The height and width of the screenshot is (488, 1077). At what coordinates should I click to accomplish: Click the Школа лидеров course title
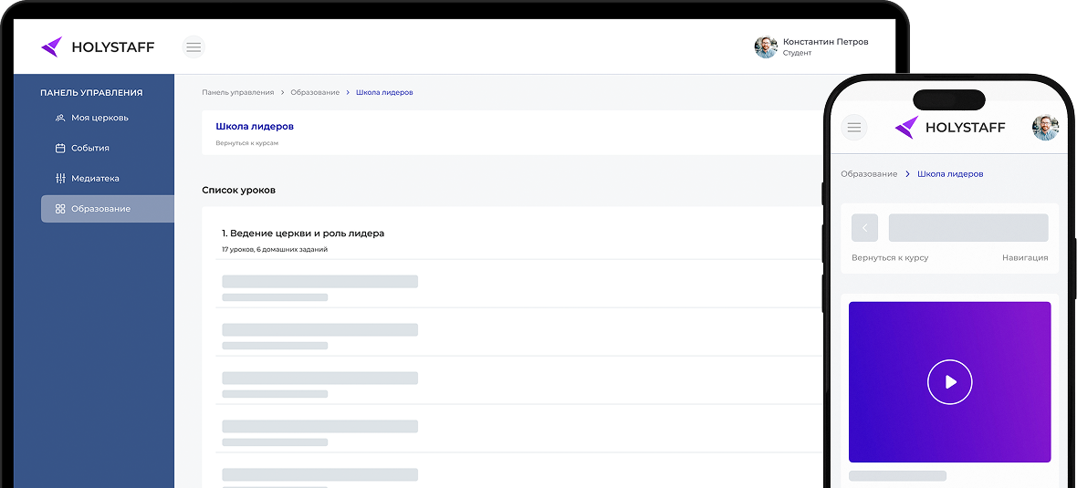(255, 126)
